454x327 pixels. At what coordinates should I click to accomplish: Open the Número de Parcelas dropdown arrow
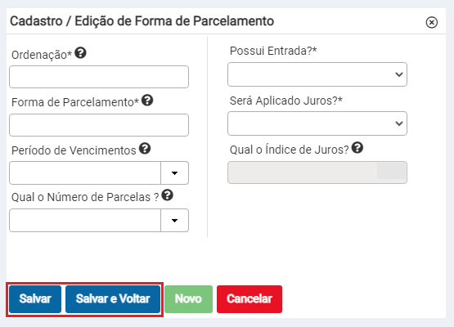[x=174, y=221]
